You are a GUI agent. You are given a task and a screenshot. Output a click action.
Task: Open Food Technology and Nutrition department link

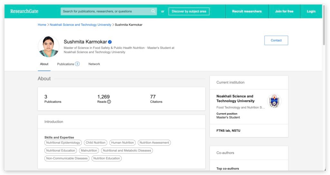pos(240,107)
